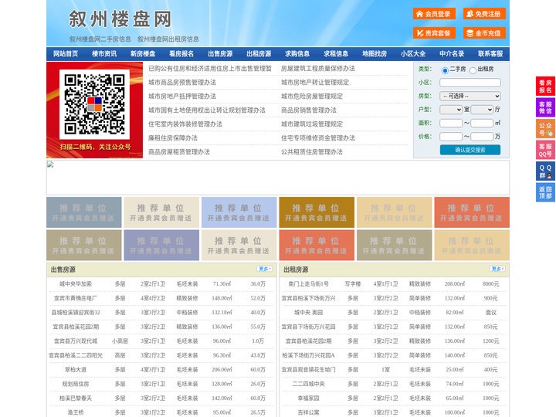
Task: Click the 免费注册 free register button
Action: click(484, 14)
